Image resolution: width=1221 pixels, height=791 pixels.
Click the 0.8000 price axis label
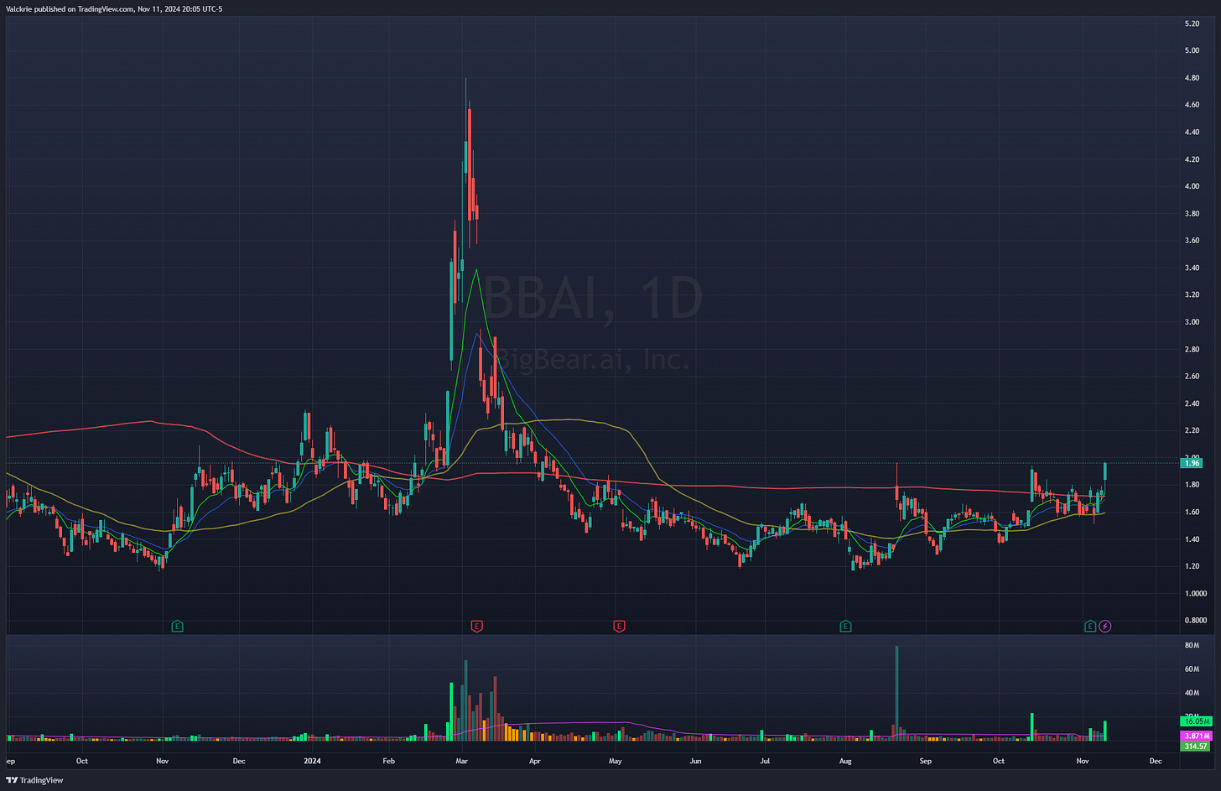1194,620
